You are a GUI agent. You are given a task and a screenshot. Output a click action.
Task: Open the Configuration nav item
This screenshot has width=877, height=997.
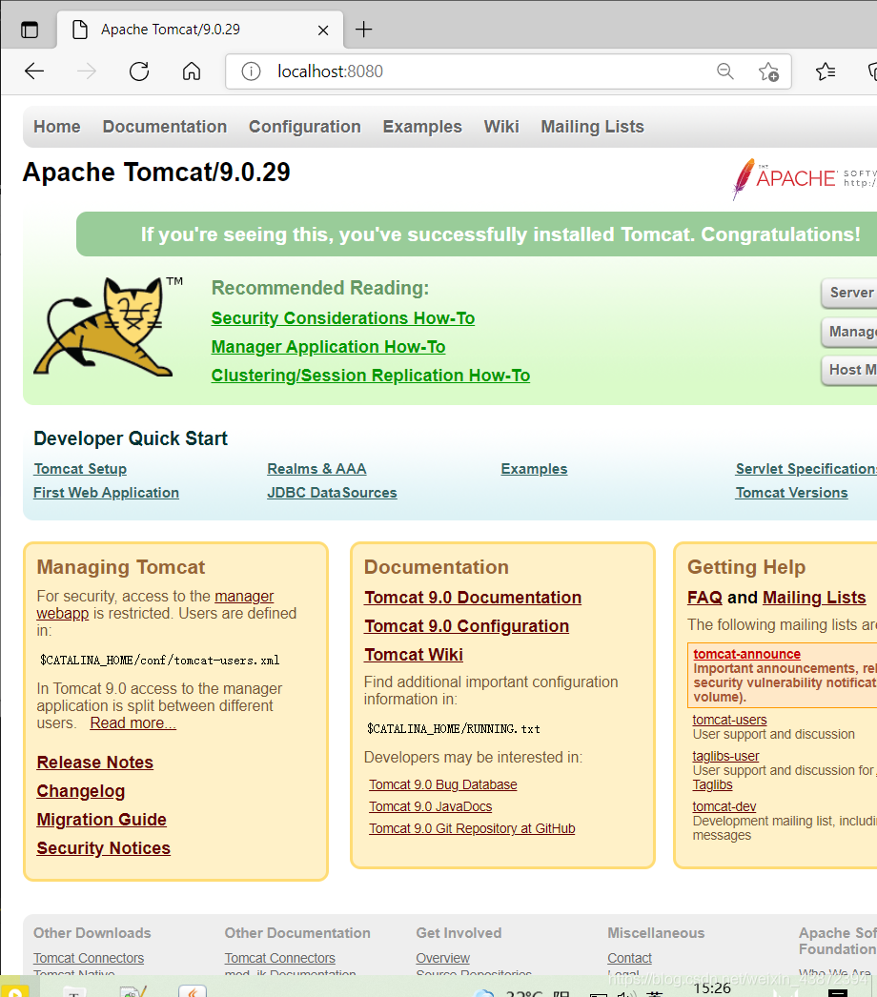[x=305, y=127]
